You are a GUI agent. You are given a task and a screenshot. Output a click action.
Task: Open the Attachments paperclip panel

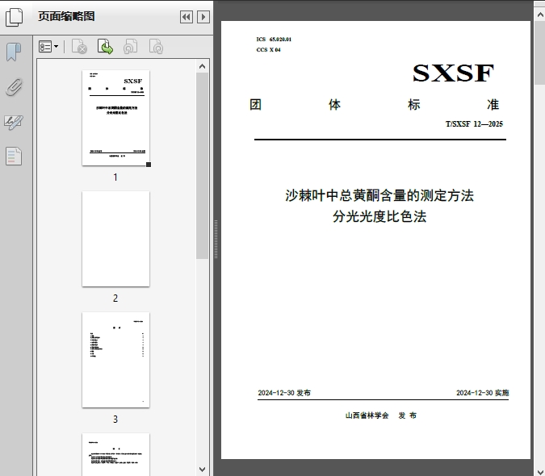point(14,87)
